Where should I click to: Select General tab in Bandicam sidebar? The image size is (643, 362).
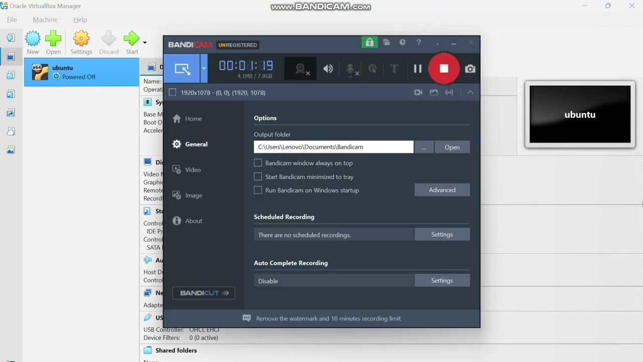pos(190,144)
